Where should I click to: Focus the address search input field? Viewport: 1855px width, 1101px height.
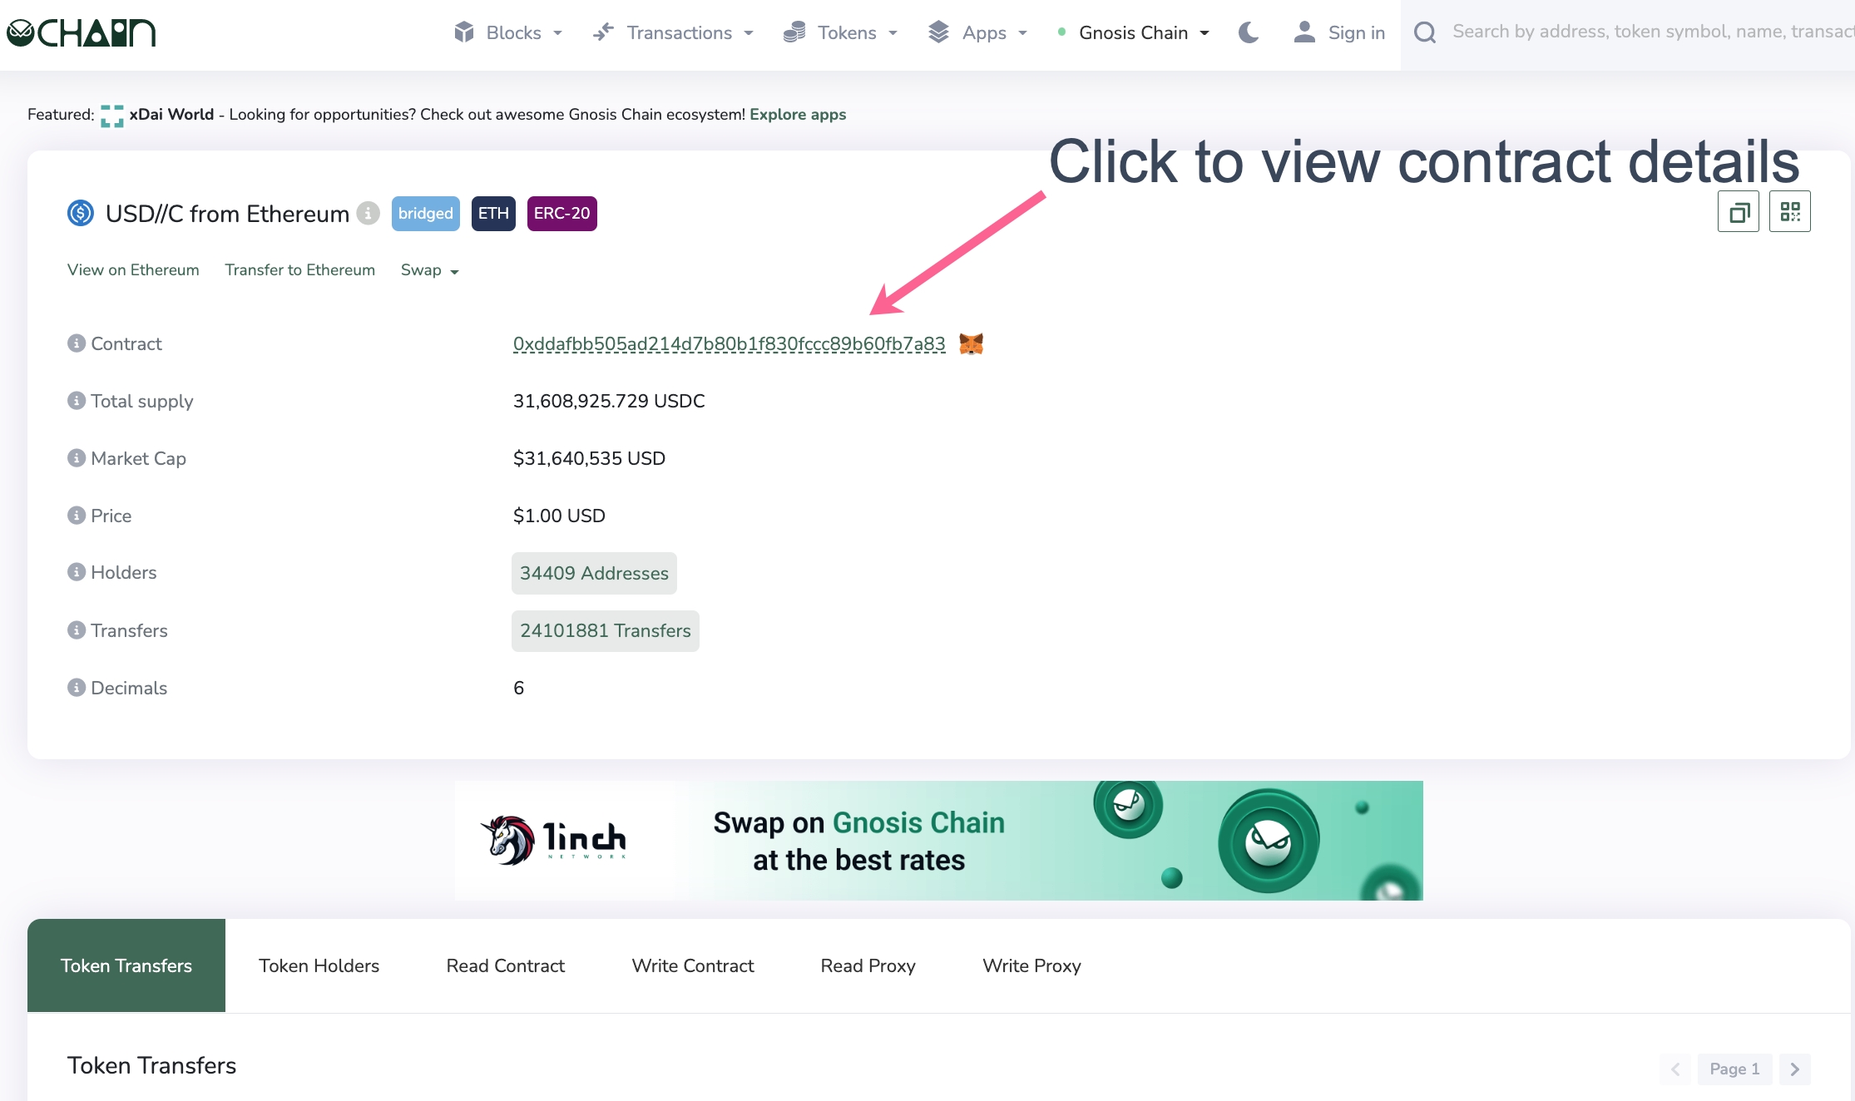click(1652, 32)
